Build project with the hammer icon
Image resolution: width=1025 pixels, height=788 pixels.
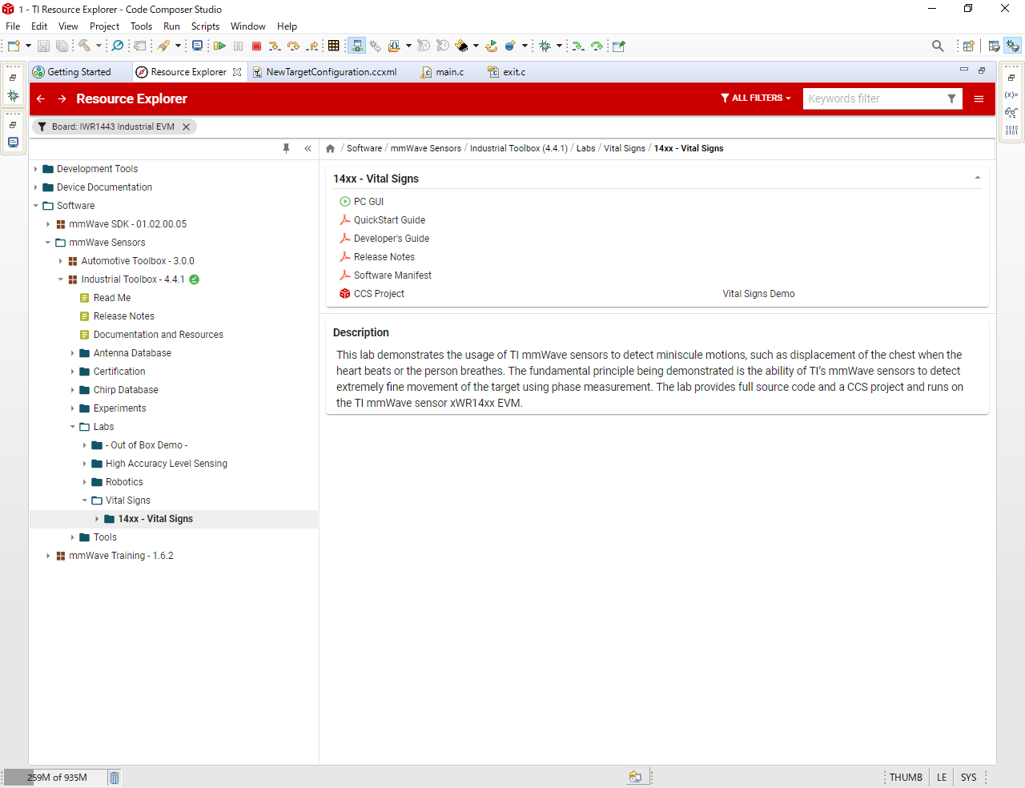(x=84, y=46)
